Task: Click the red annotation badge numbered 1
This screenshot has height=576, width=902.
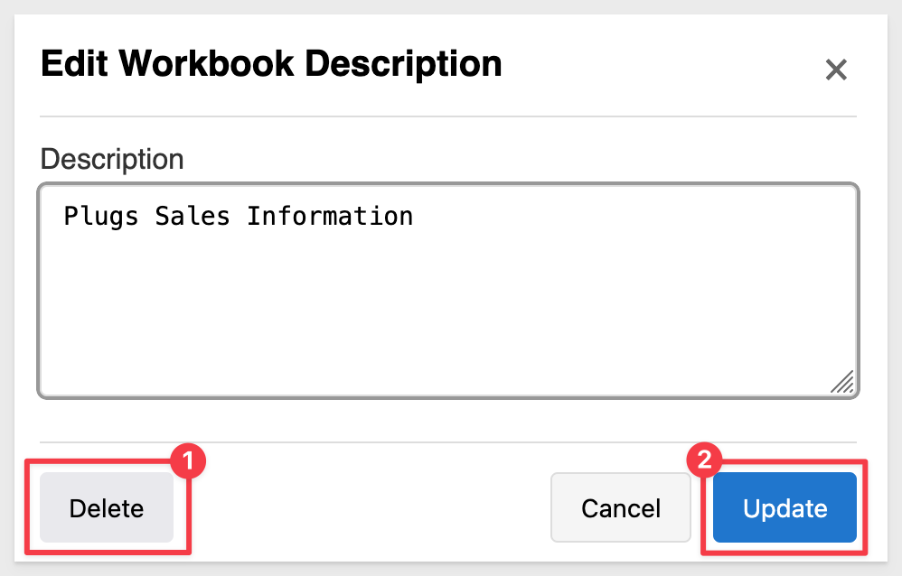Action: pos(188,460)
